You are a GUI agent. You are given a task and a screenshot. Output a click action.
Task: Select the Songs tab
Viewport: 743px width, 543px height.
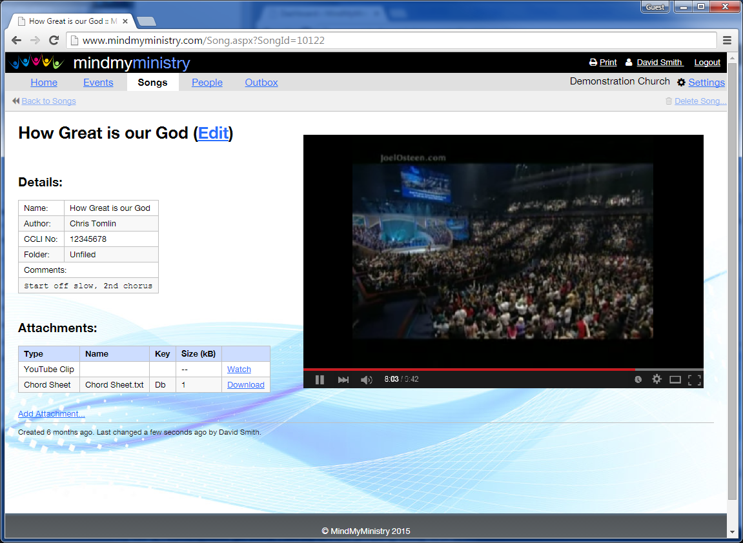click(x=152, y=83)
